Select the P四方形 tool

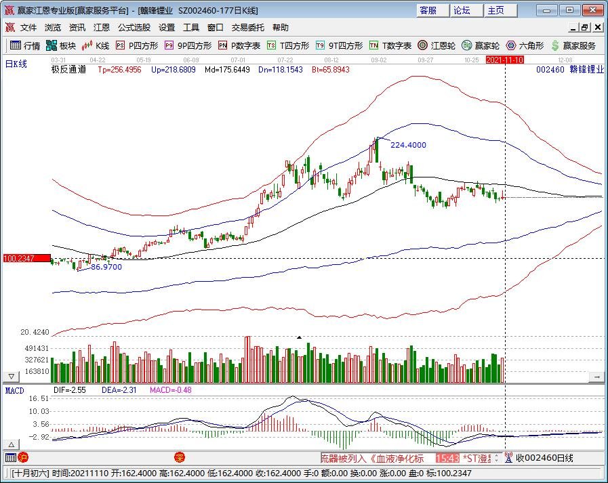136,46
